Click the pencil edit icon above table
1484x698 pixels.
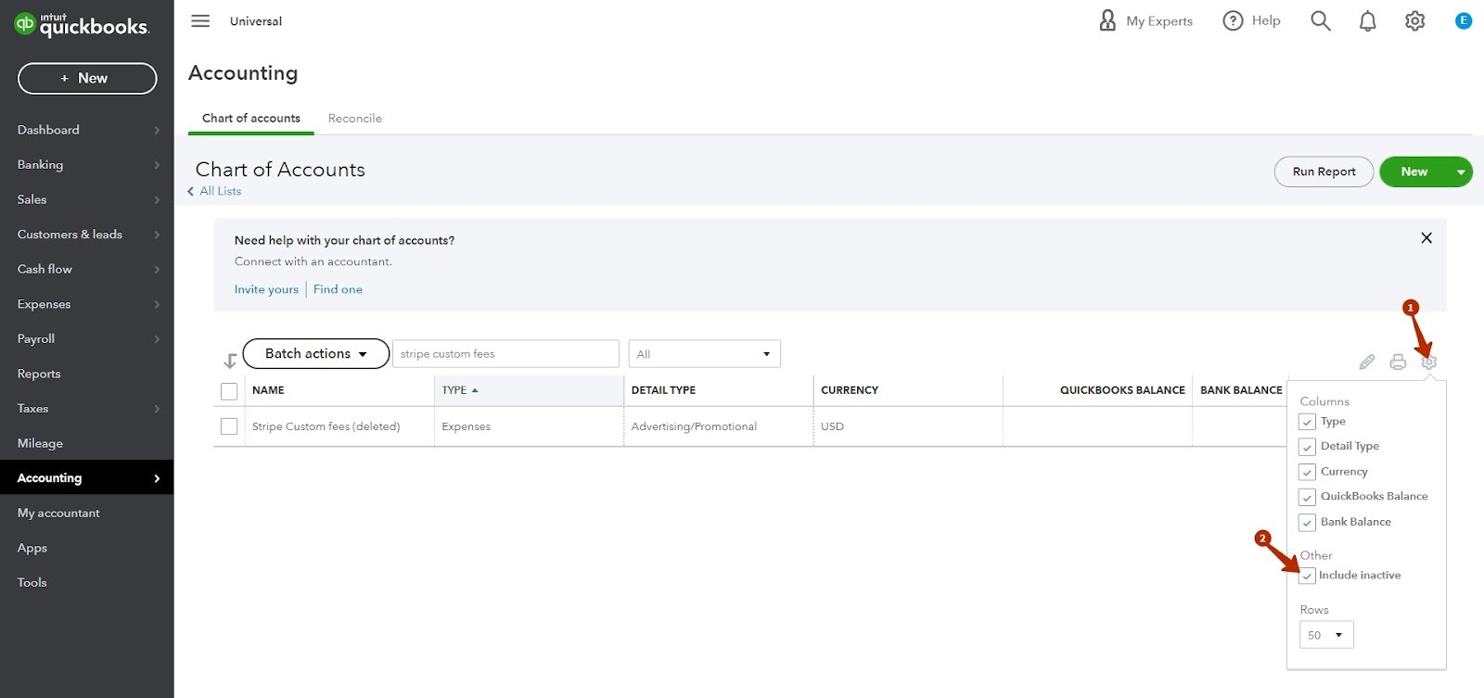[1367, 362]
